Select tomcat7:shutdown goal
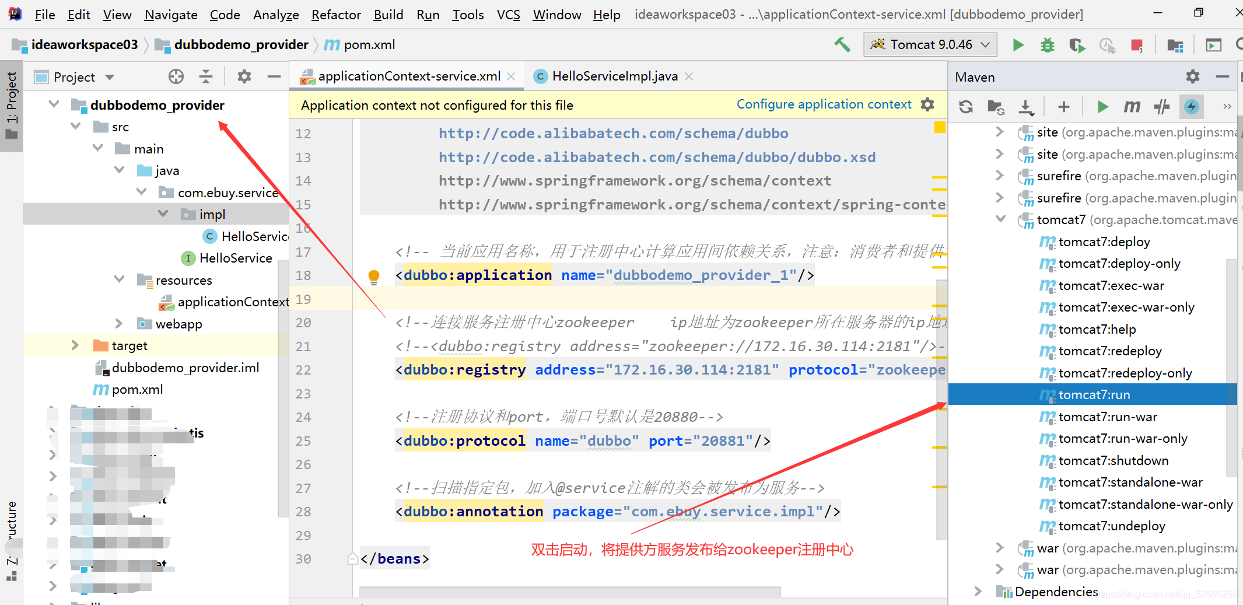The width and height of the screenshot is (1243, 605). click(1113, 460)
